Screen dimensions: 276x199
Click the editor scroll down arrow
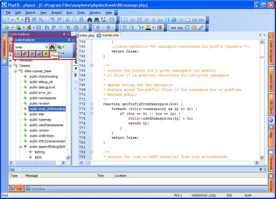point(262,157)
